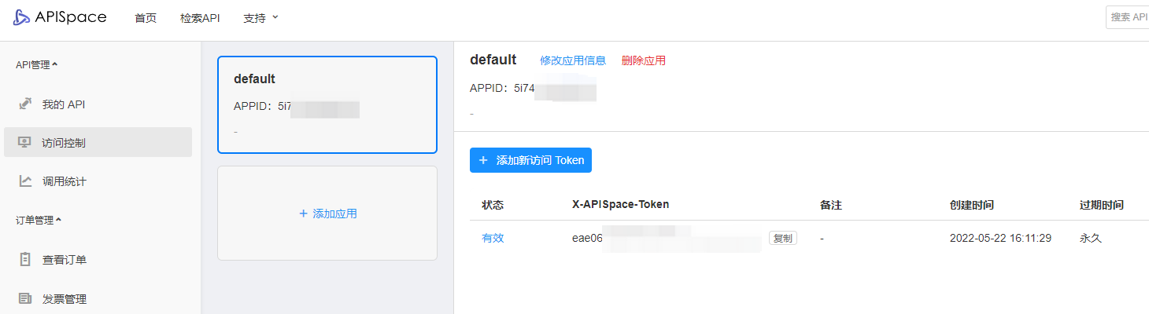
Task: Click 删除应用 link
Action: click(x=644, y=60)
